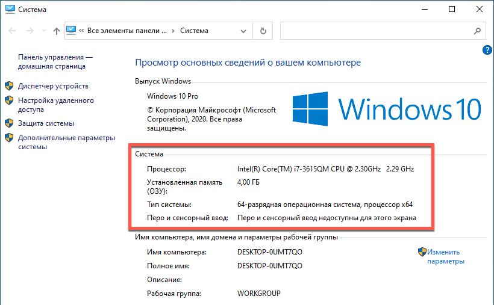Click shield icon beside 'Дополнительные параметры системы'
This screenshot has width=494, height=305.
point(9,138)
